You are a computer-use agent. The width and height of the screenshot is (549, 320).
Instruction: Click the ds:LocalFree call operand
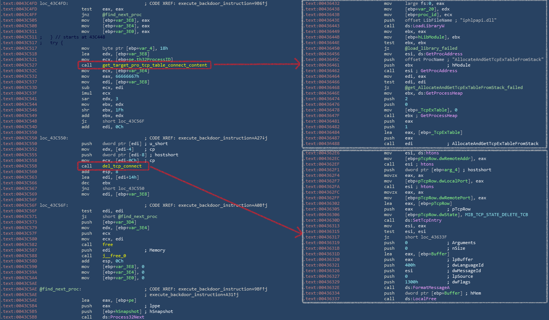pos(420,299)
